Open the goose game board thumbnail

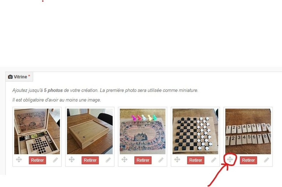point(143,131)
